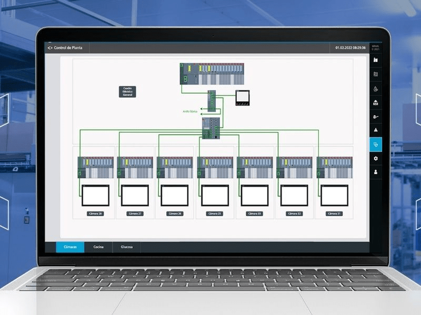Open the factory overview sidebar icon
Viewport: 421px width, 315px height.
(x=376, y=61)
